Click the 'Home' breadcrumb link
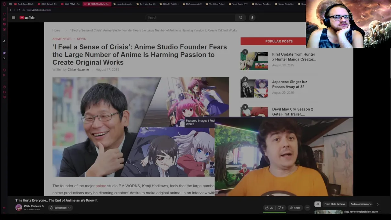Viewport: 391px width, 220px height. point(56,30)
